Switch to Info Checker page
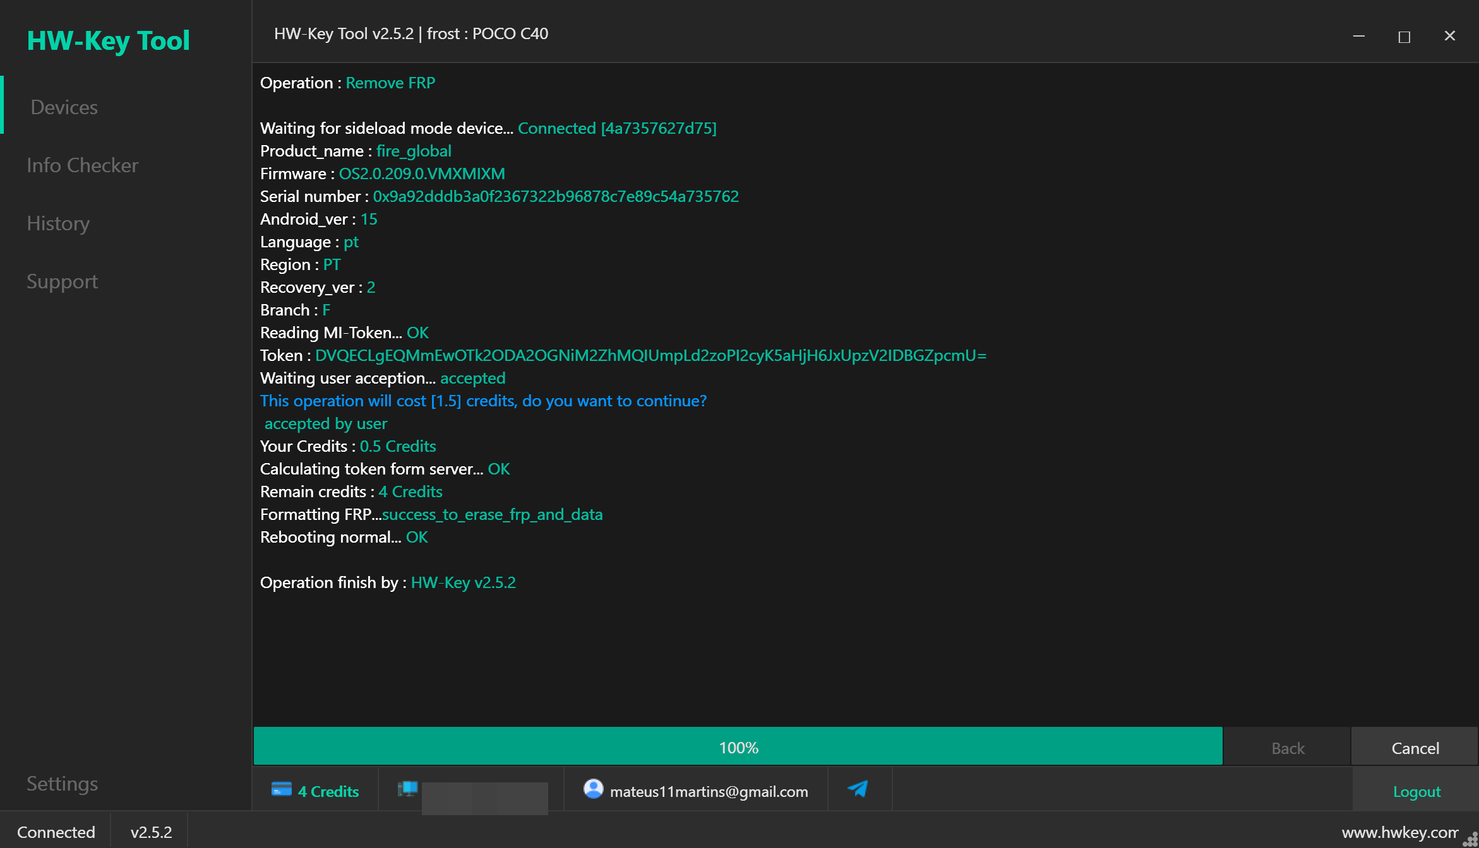Image resolution: width=1479 pixels, height=848 pixels. [82, 165]
